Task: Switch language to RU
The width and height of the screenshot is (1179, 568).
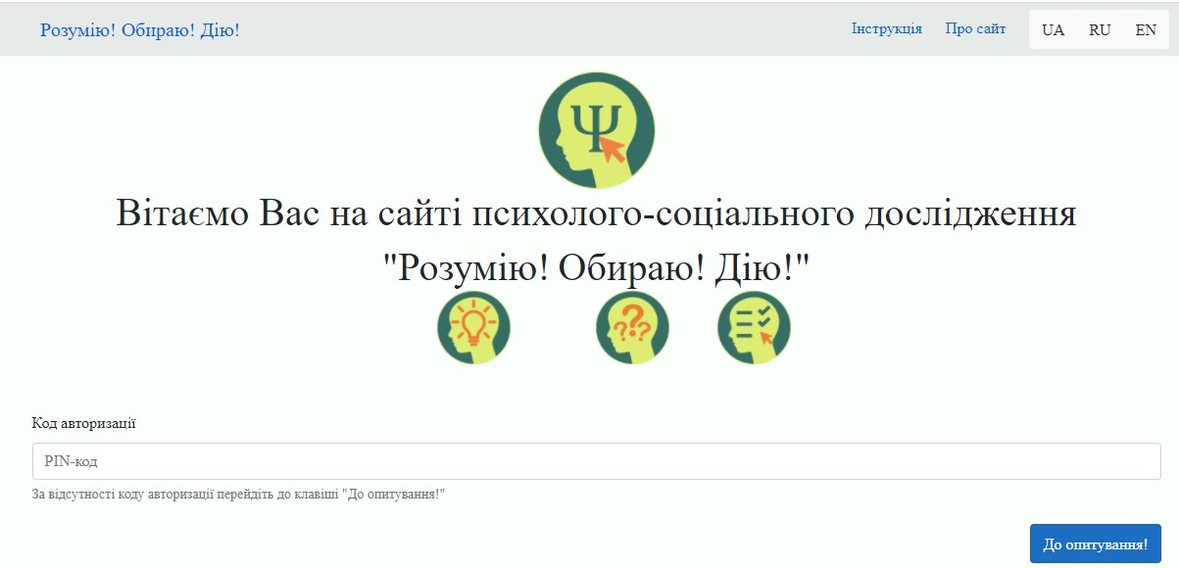Action: pos(1100,29)
